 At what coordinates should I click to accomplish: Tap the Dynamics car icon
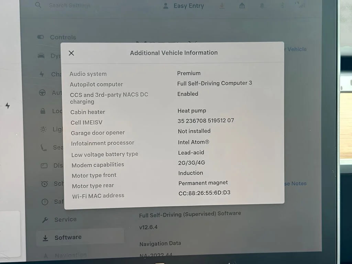pyautogui.click(x=41, y=55)
